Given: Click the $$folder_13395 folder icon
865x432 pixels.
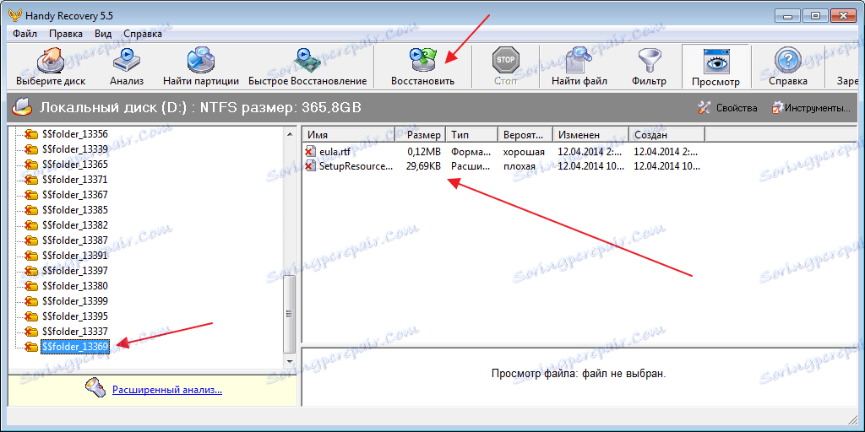Looking at the screenshot, I should [31, 316].
